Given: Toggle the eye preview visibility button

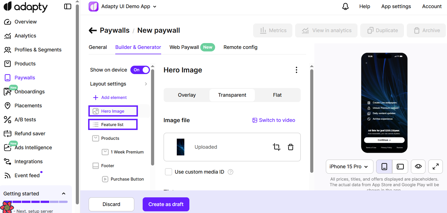Looking at the screenshot, I should [418, 167].
